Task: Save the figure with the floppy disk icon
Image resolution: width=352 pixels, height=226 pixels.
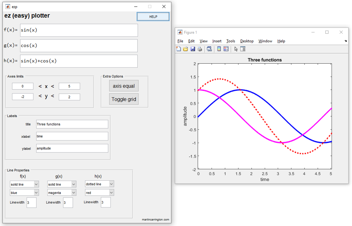Action: coord(193,49)
